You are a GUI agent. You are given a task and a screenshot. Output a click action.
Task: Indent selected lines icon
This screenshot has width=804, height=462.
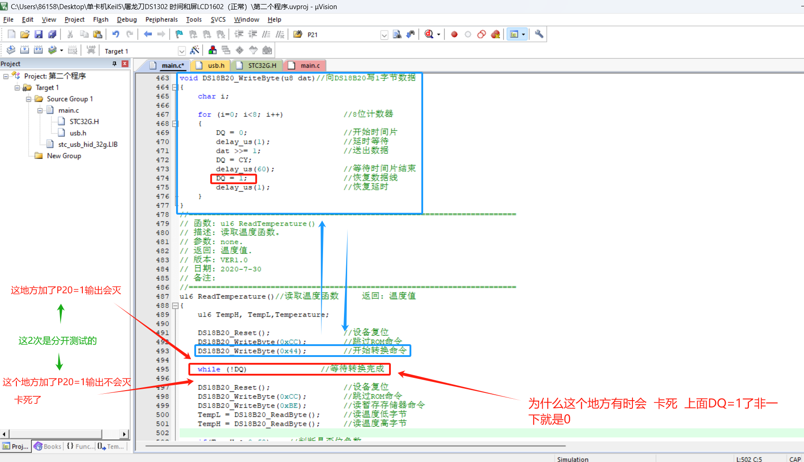[x=239, y=34]
